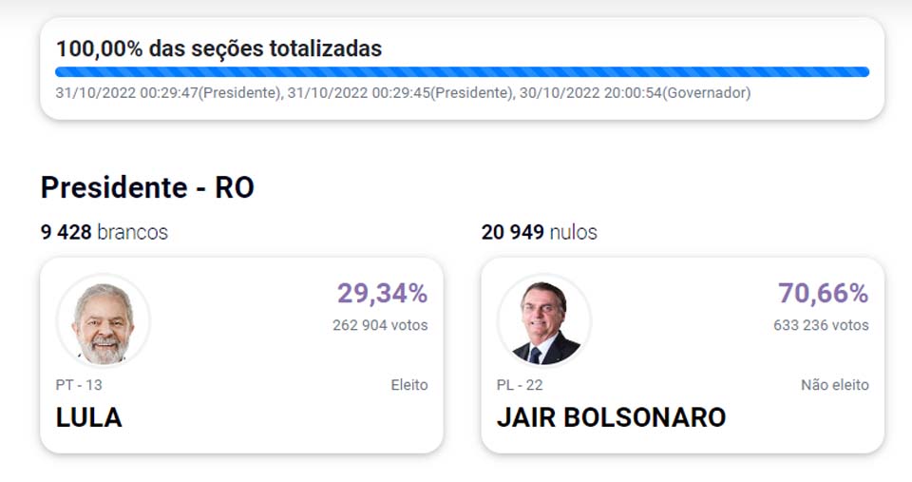The image size is (912, 482).
Task: Click the 9 428 brancos count
Action: coord(104,232)
